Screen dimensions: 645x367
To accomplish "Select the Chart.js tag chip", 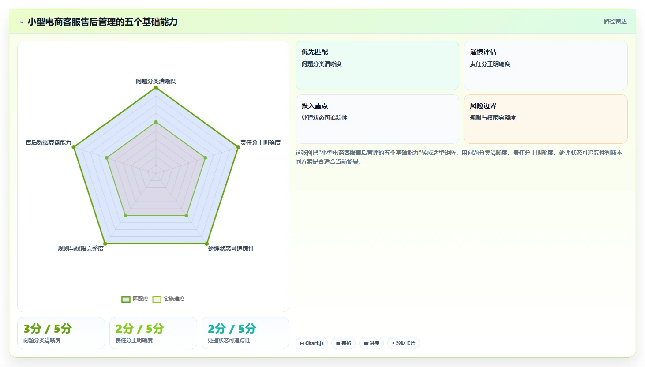I will click(x=311, y=343).
